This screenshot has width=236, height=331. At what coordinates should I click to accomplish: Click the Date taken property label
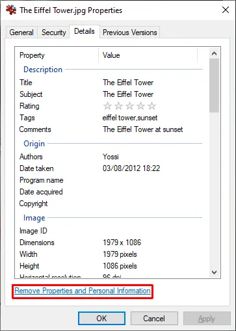click(x=36, y=168)
